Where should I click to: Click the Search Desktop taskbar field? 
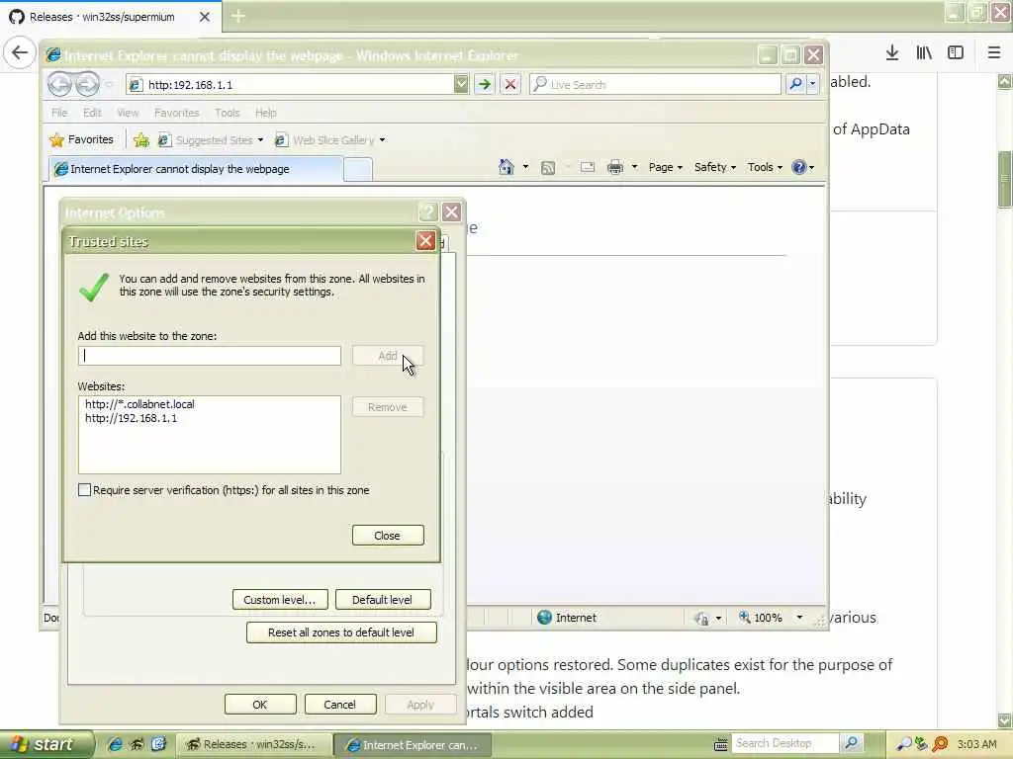coord(784,743)
